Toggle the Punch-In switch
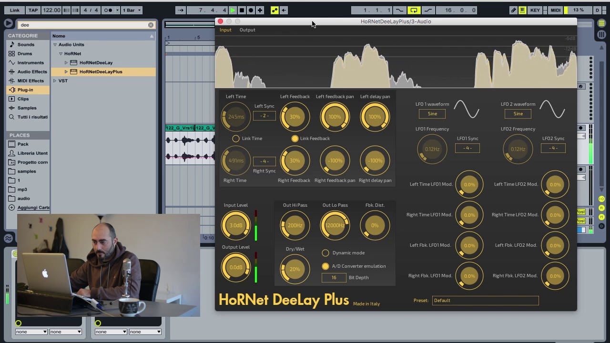The height and width of the screenshot is (343, 610). point(399,10)
